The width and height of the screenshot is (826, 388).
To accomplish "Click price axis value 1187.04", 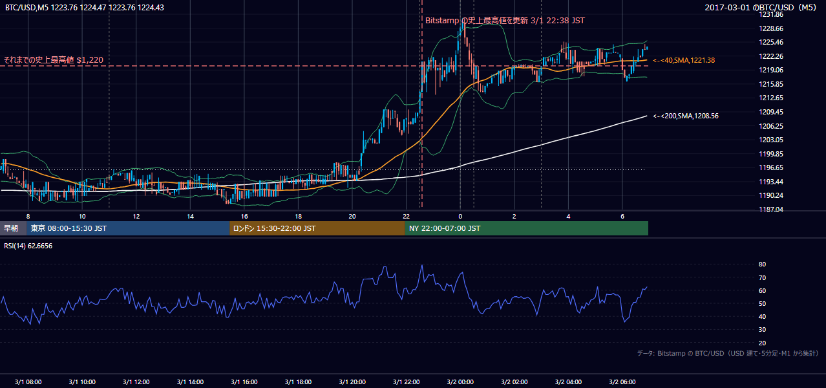I will (771, 210).
